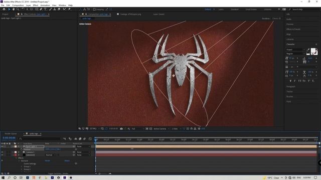
Task: Click the Character fill color swatch
Action: coord(313,50)
